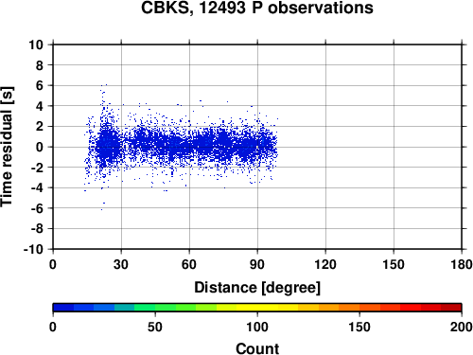Click the dark blue start of the colorbar
The image size is (473, 355).
63,308
